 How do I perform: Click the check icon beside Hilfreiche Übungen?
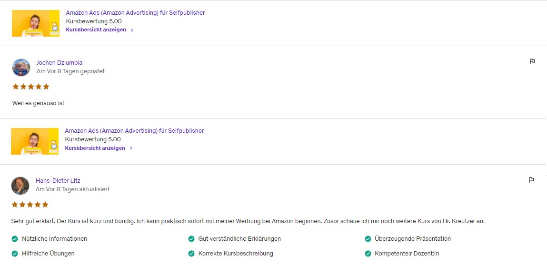click(15, 254)
